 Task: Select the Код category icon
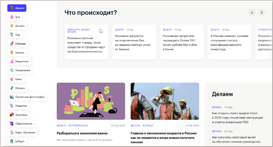[x=12, y=35]
